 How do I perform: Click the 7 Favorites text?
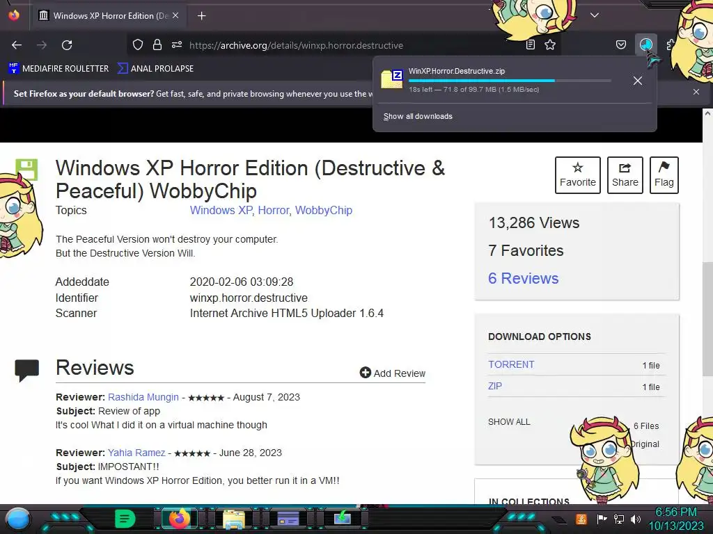[x=526, y=250]
